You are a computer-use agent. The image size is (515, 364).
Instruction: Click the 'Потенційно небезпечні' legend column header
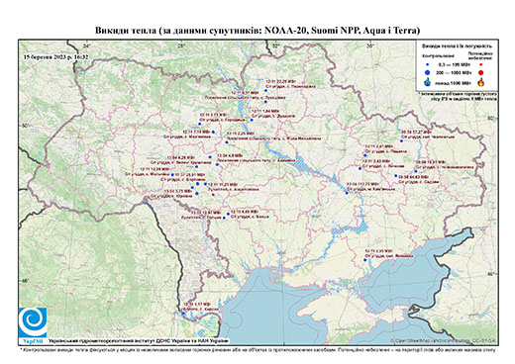480,55
